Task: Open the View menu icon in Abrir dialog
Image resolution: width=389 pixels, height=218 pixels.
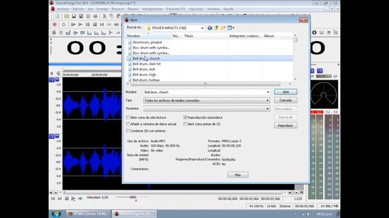Action: point(231,28)
